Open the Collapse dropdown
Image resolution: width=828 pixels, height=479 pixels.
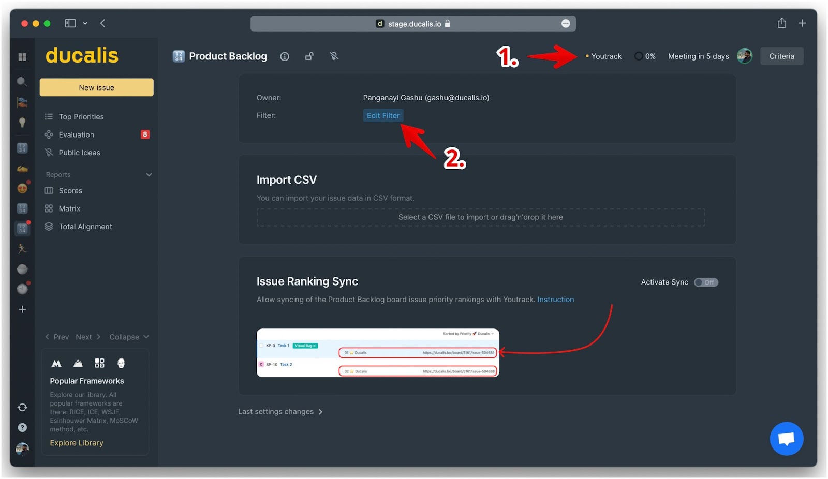click(x=129, y=337)
